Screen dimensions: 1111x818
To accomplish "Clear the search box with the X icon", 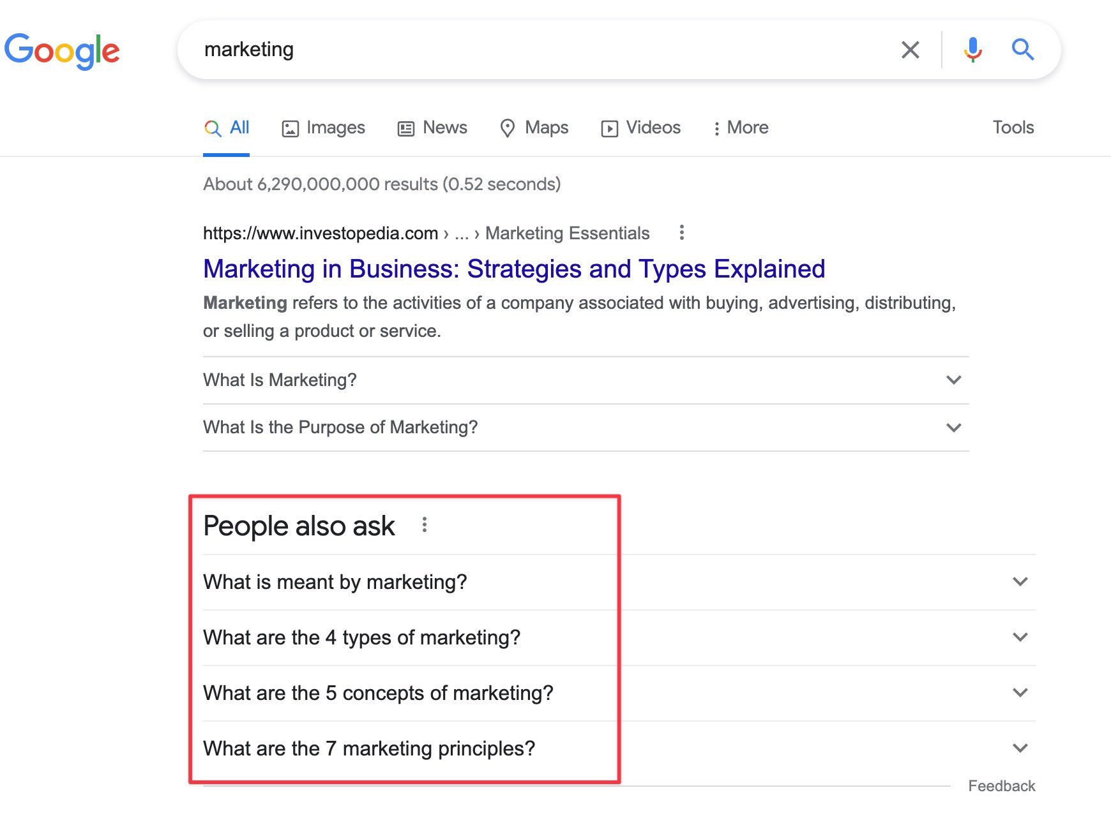I will tap(910, 50).
